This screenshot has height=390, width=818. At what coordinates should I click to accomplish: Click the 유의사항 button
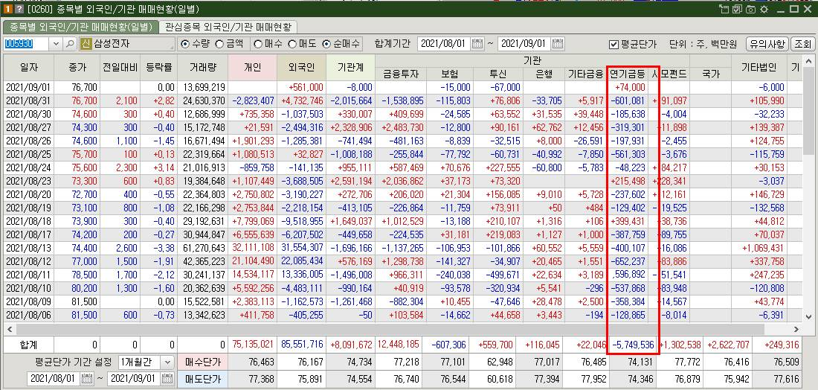[x=767, y=45]
